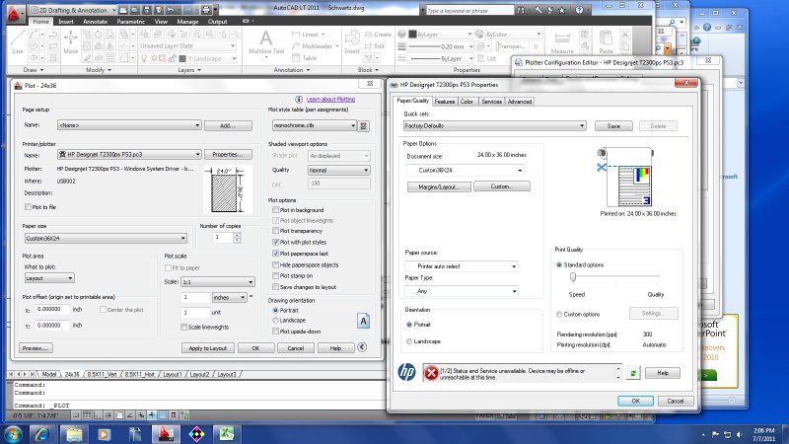Choose the Custom options print quality radio
This screenshot has width=789, height=444.
point(560,314)
